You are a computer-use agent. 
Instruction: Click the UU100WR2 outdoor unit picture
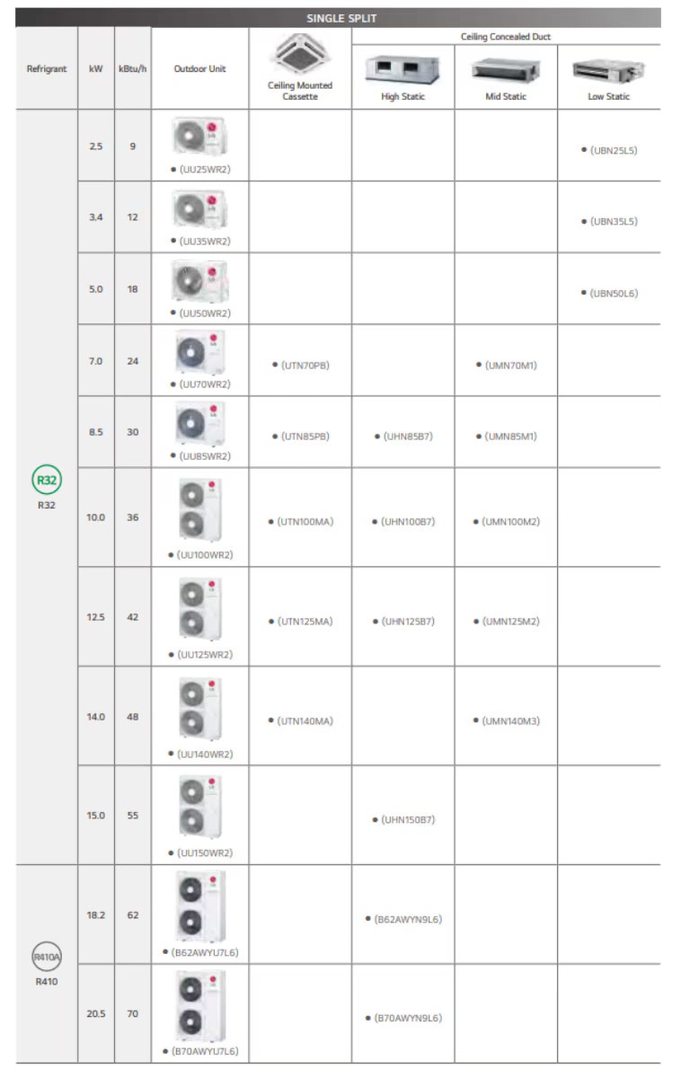tap(199, 509)
